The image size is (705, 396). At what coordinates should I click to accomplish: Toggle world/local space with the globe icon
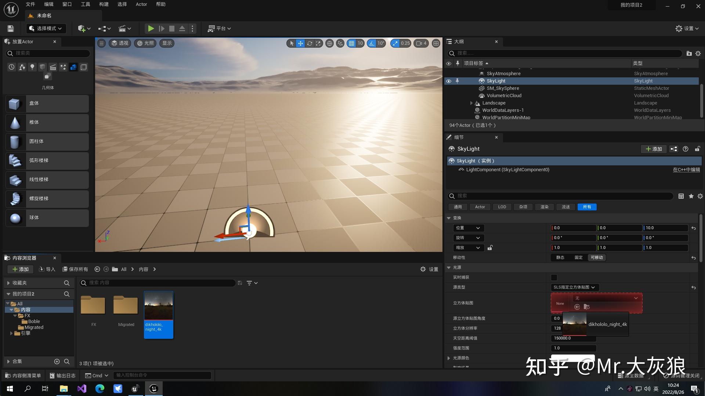(x=329, y=43)
